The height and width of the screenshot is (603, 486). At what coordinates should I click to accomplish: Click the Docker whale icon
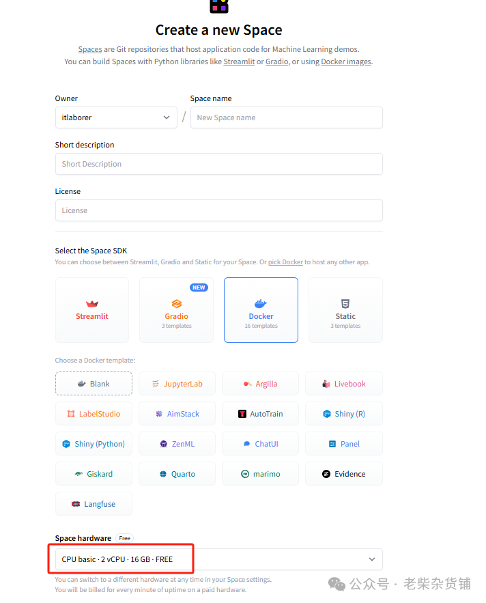[261, 304]
